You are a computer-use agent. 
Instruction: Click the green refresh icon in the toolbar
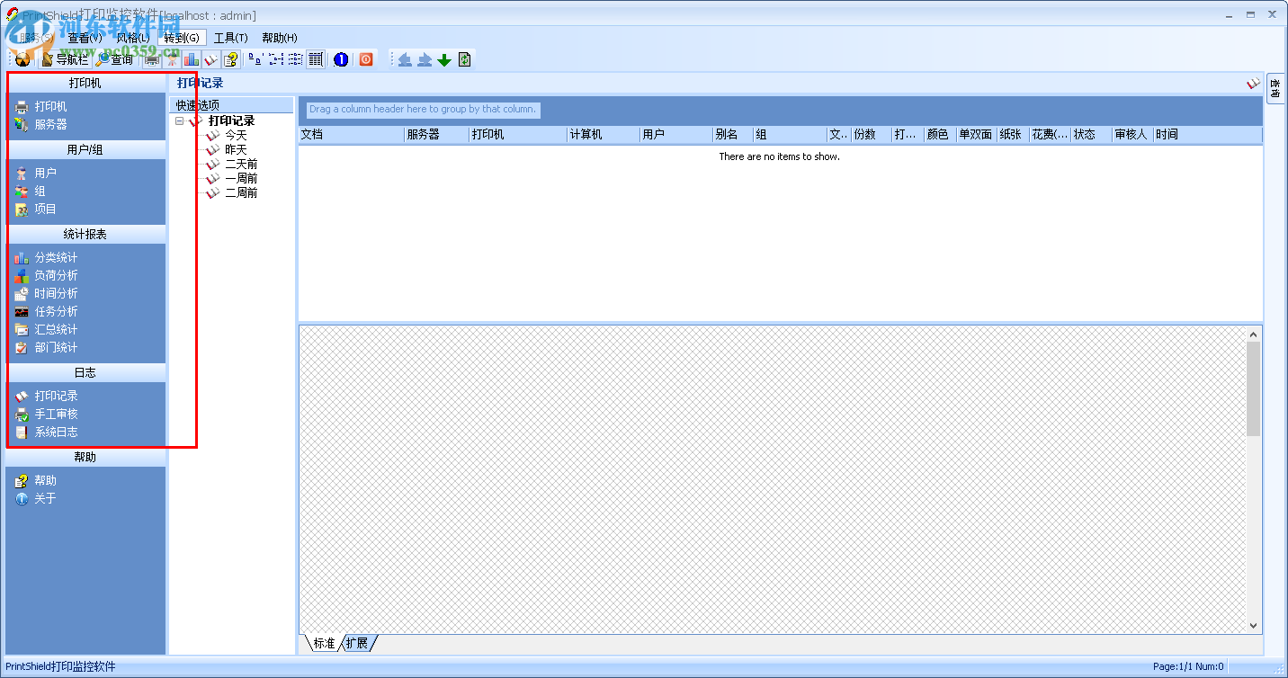(x=464, y=59)
